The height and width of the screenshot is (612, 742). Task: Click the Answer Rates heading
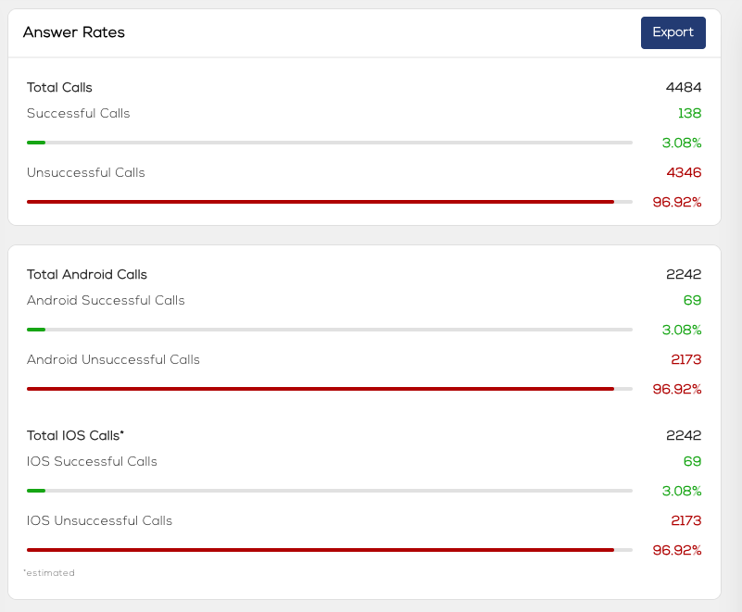pos(74,32)
